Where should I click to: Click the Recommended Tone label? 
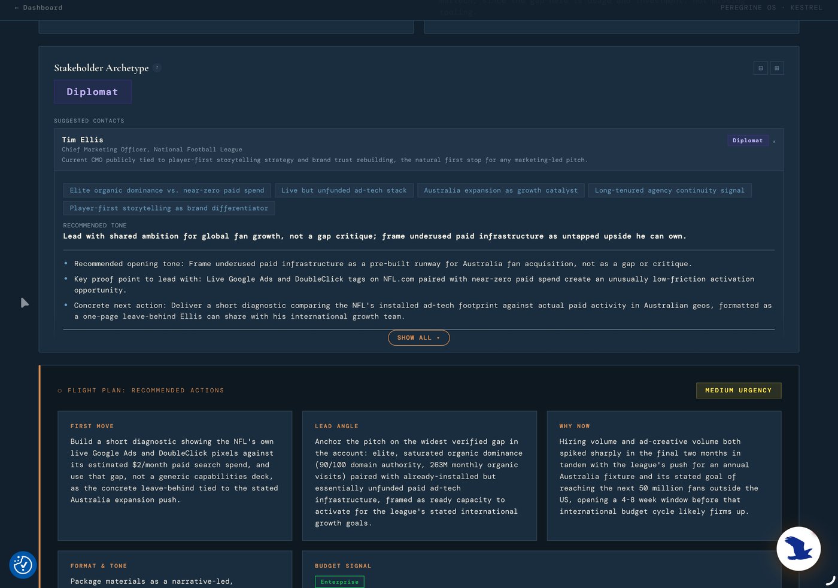pos(95,226)
